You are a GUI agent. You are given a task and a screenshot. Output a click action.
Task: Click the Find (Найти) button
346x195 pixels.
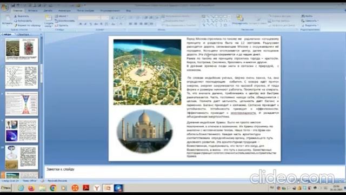307,16
